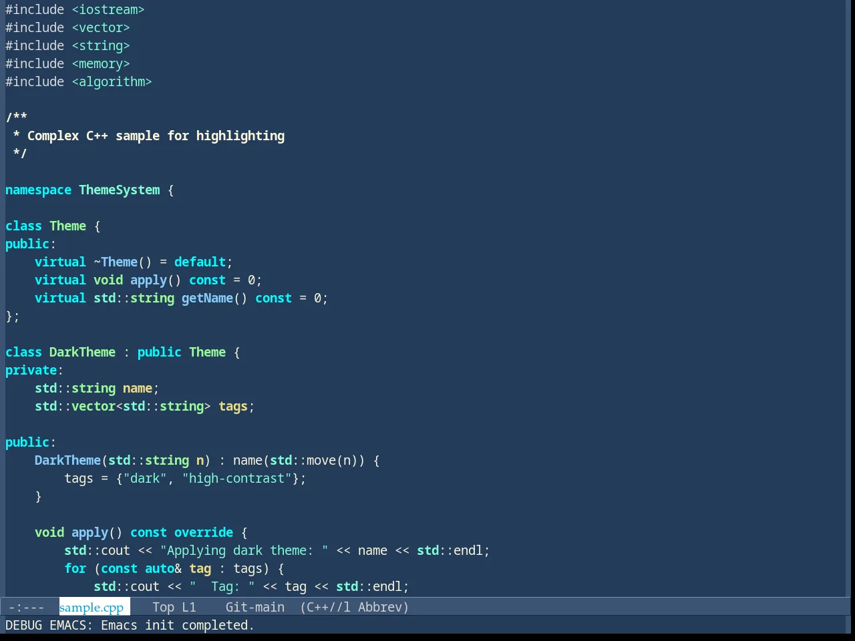
Task: Place cursor on '#include <algorithm>' line
Action: coord(79,82)
